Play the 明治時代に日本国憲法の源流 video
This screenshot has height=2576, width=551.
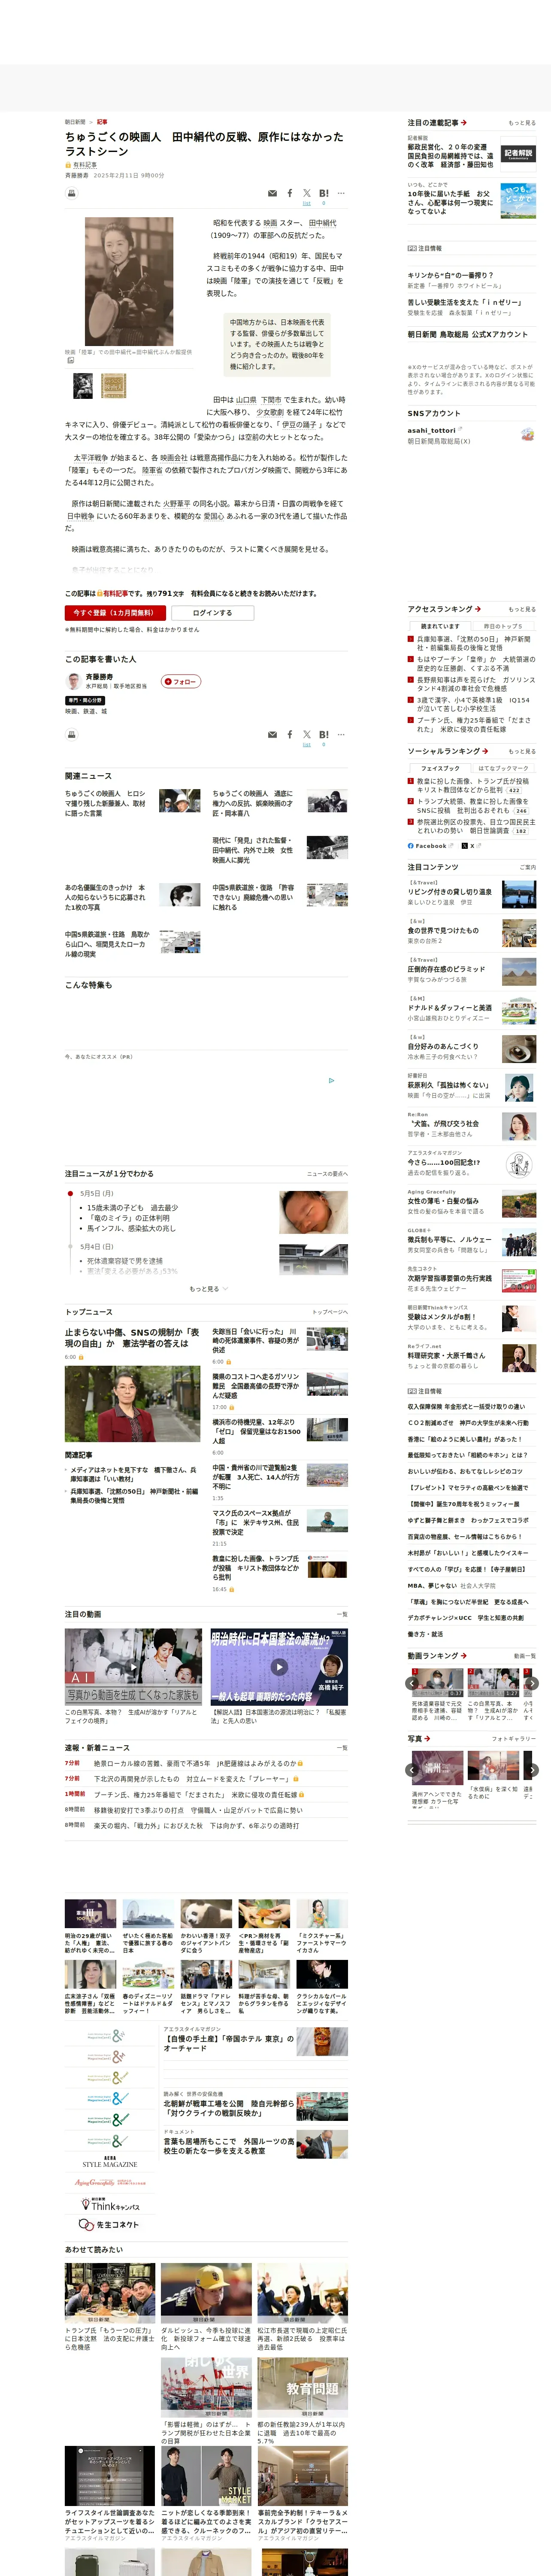tap(279, 1667)
